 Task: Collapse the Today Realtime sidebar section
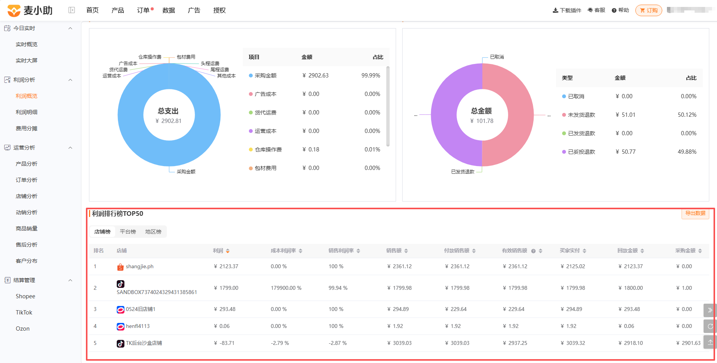point(70,28)
